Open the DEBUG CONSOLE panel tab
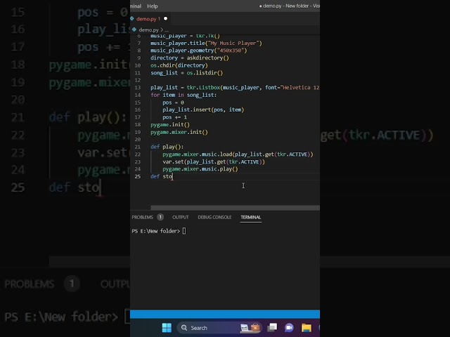Screen dimensions: 450x337 point(214,217)
